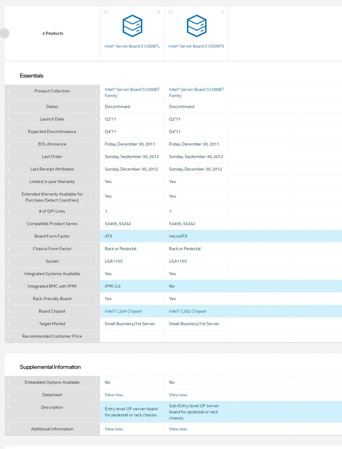The height and width of the screenshot is (449, 342).
Task: Click the left chevron on Target Market row
Action: [x=9, y=324]
